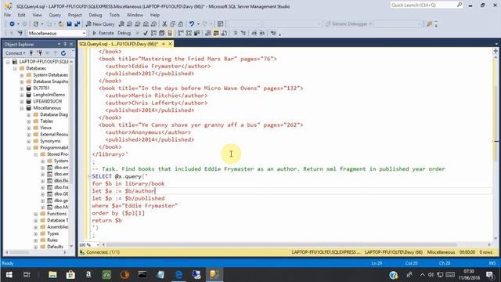This screenshot has width=501, height=282.
Task: Run the query with Execute button
Action: (x=103, y=33)
